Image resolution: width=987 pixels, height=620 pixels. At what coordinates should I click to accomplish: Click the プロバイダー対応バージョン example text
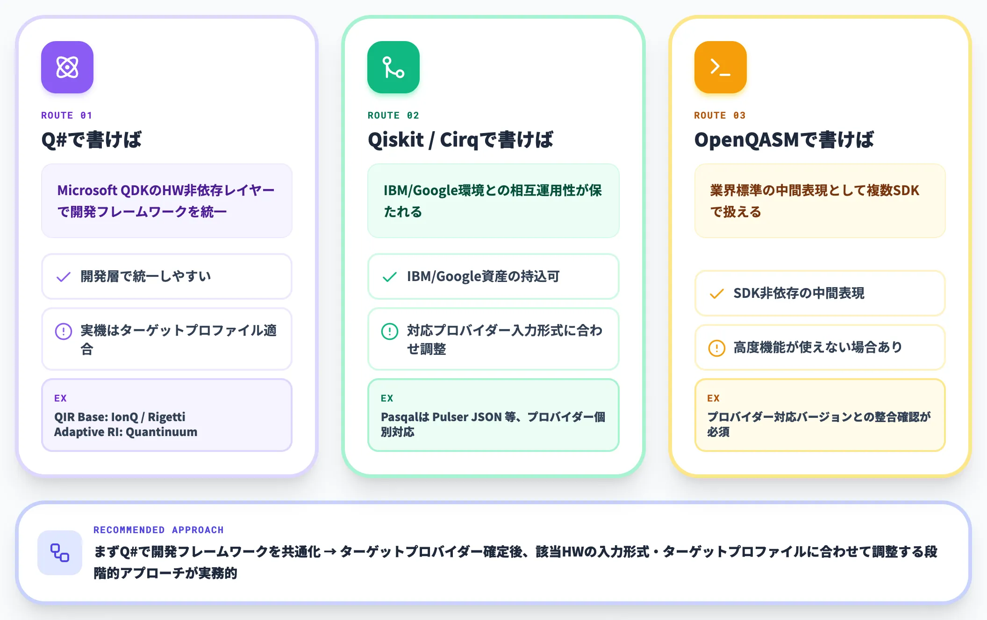[819, 424]
